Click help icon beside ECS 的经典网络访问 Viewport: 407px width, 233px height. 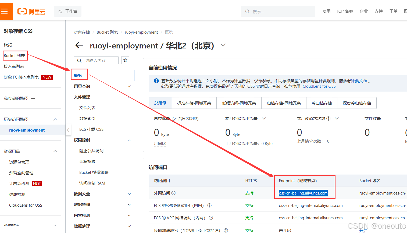click(x=209, y=205)
